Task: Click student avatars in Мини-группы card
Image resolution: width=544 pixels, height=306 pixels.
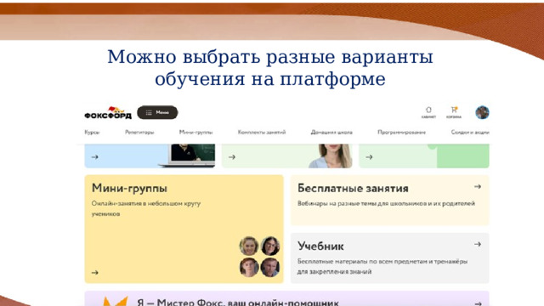Action: 259,257
